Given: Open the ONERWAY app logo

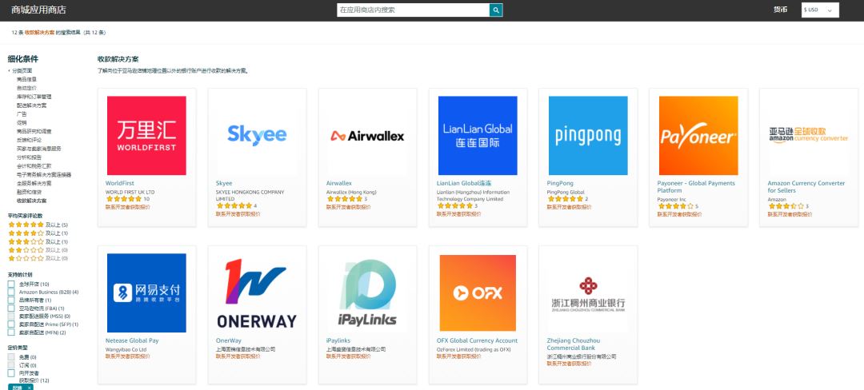Looking at the screenshot, I should click(257, 292).
